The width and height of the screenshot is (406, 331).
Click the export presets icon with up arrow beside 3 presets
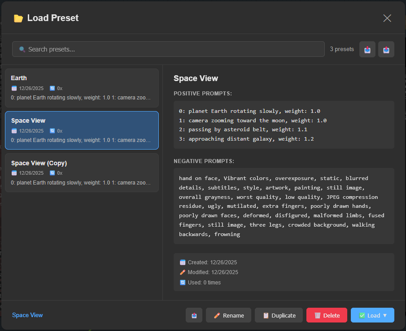point(386,49)
